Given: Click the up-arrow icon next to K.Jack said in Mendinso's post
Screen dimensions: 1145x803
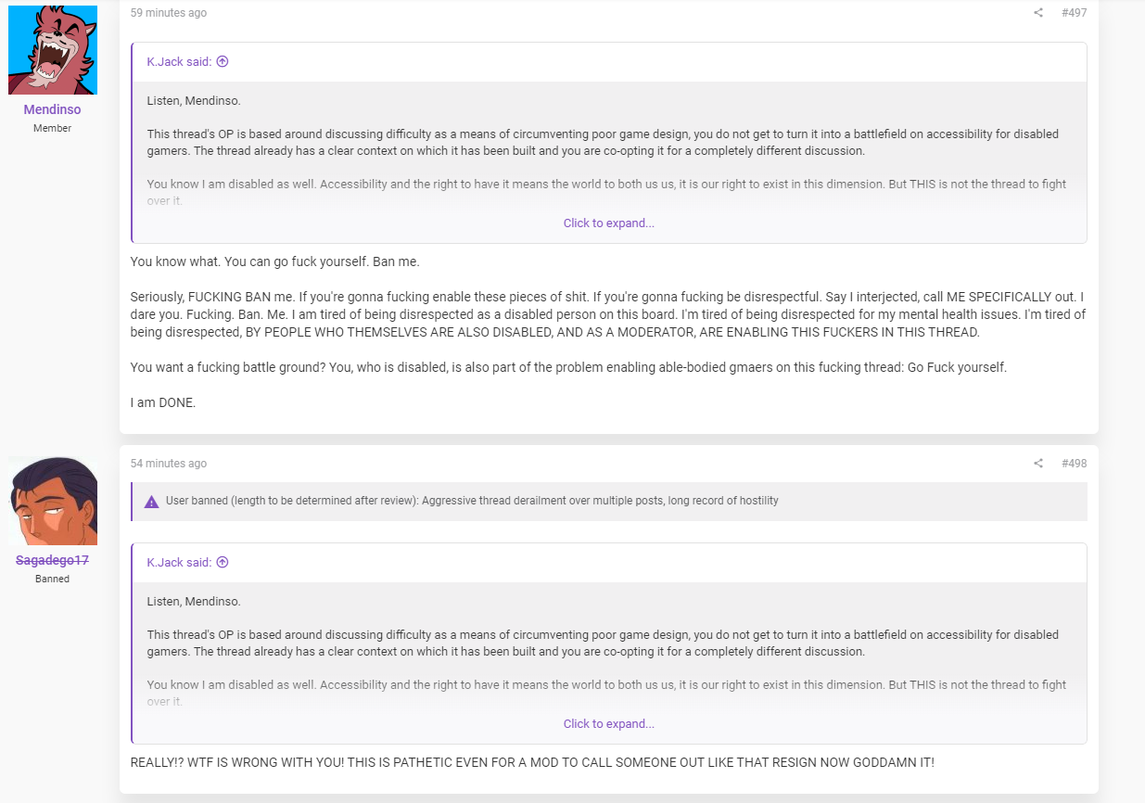Looking at the screenshot, I should coord(223,62).
